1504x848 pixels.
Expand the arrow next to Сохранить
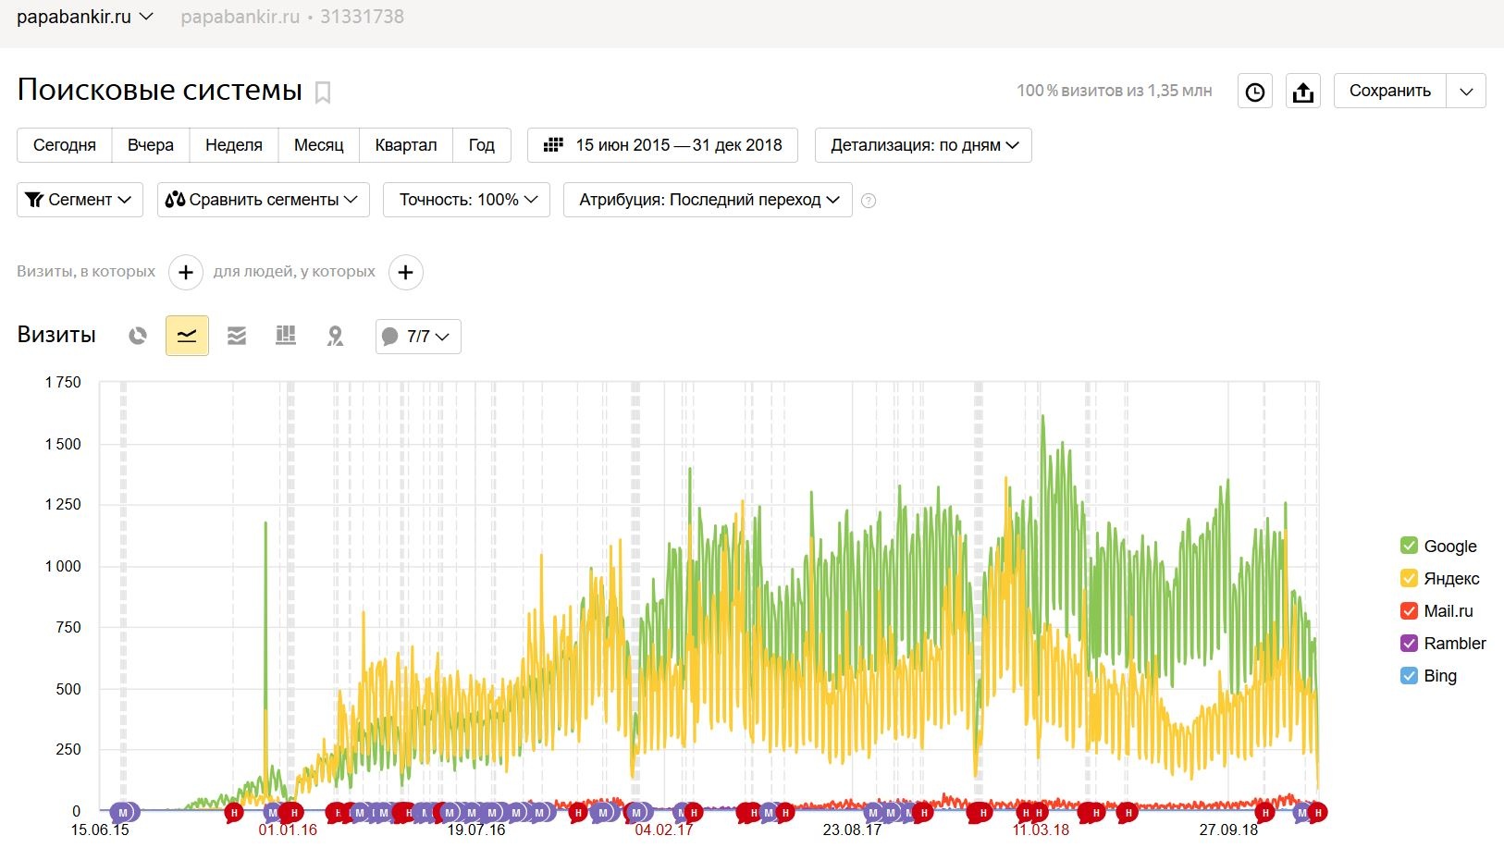pyautogui.click(x=1466, y=91)
